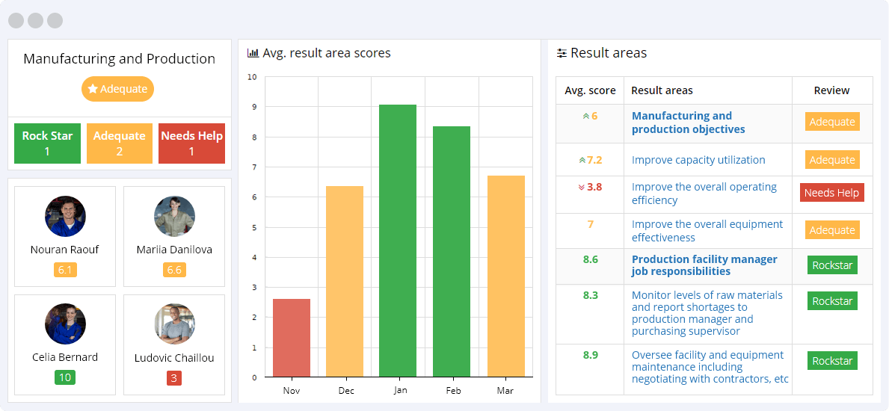Click Celia Bernard's green score badge 10

tap(65, 377)
